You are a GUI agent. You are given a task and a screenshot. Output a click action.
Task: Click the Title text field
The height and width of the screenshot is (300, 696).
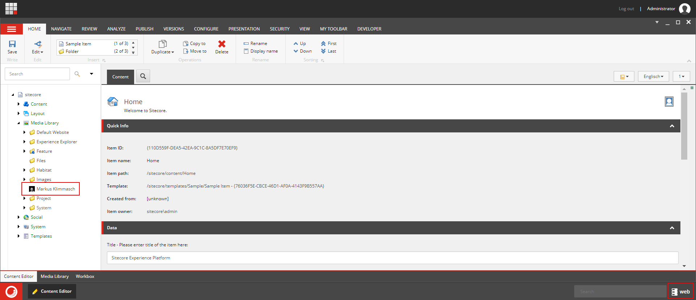pos(393,258)
